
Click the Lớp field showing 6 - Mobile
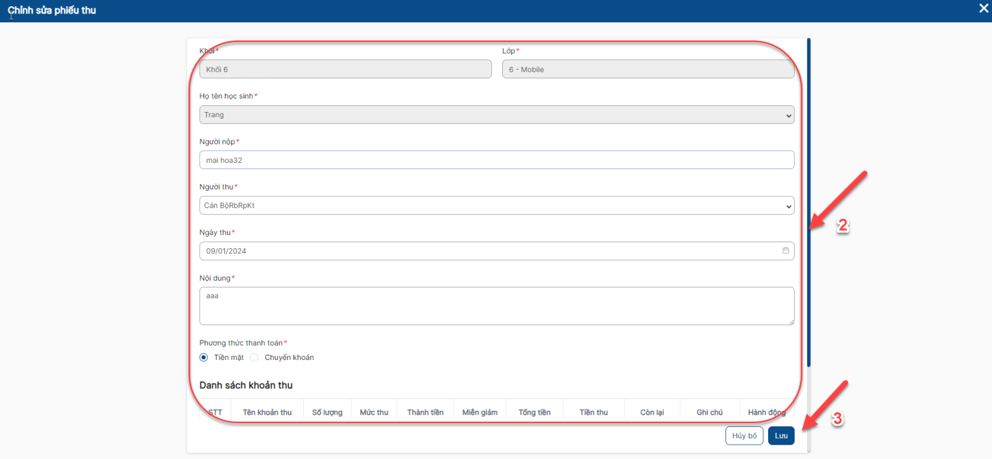(x=647, y=69)
